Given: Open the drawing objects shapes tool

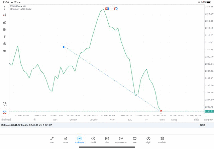Looking at the screenshot, I should pyautogui.click(x=4, y=44).
